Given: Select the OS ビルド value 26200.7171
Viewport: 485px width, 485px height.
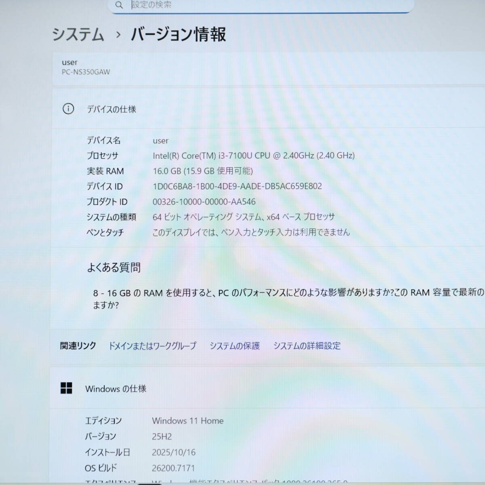Looking at the screenshot, I should coord(173,468).
